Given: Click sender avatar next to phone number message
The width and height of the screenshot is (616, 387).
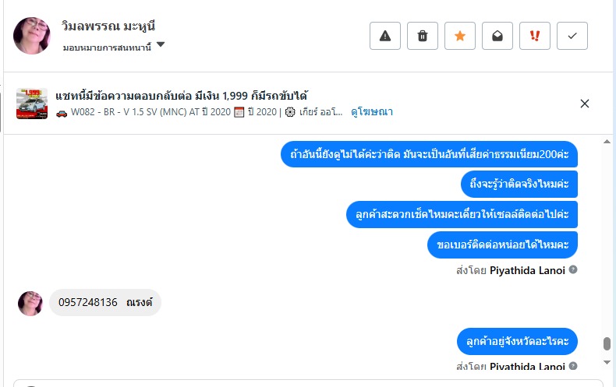Looking at the screenshot, I should tap(30, 303).
